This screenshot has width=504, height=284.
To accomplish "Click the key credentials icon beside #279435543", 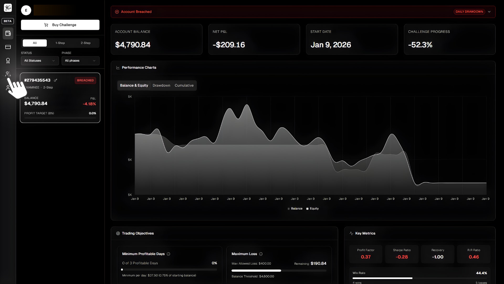I will pos(55,80).
